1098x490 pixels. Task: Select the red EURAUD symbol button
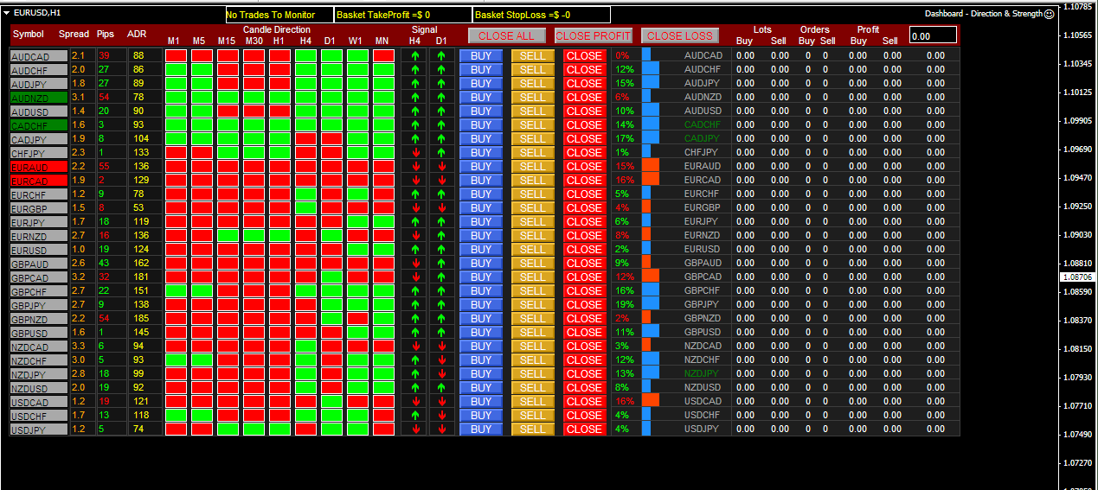click(38, 167)
